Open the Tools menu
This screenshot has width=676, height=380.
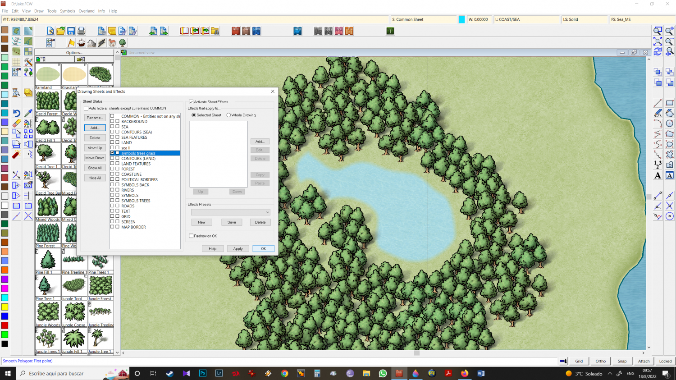click(x=52, y=11)
